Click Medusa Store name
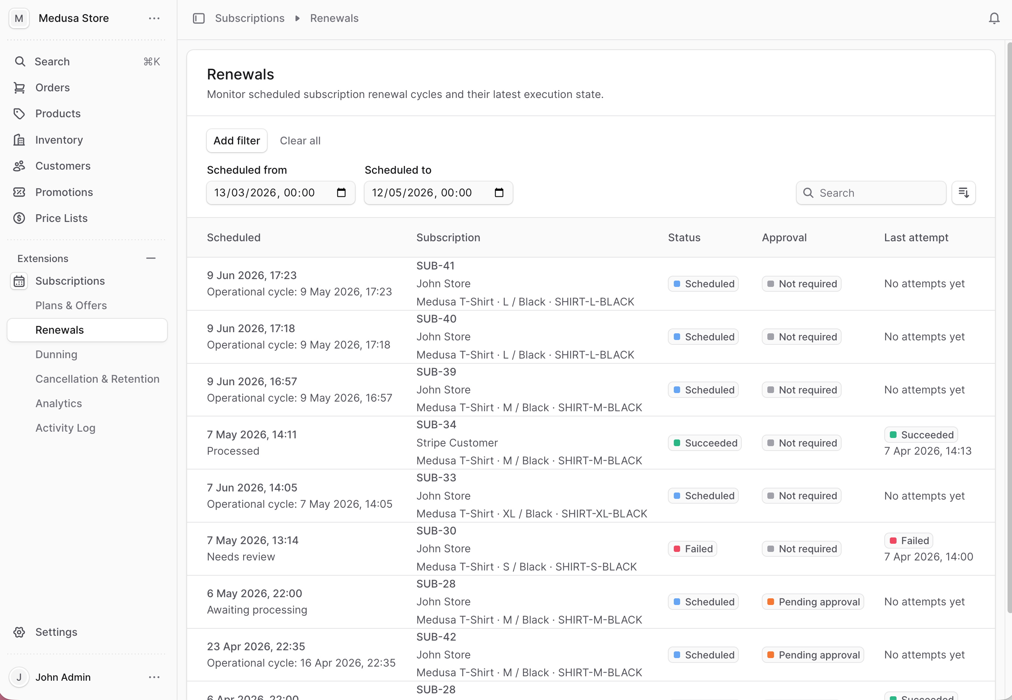This screenshot has height=700, width=1012. [74, 19]
